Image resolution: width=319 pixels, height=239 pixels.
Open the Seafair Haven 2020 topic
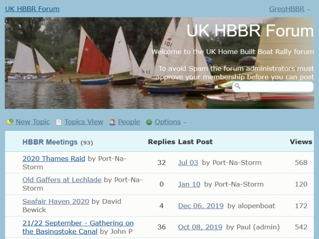56,202
